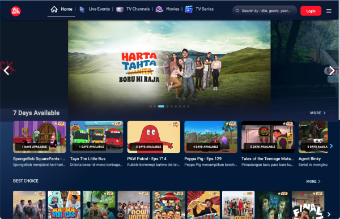Click VIP badge on SpongeBob thumbnail
This screenshot has width=340, height=219.
60,123
